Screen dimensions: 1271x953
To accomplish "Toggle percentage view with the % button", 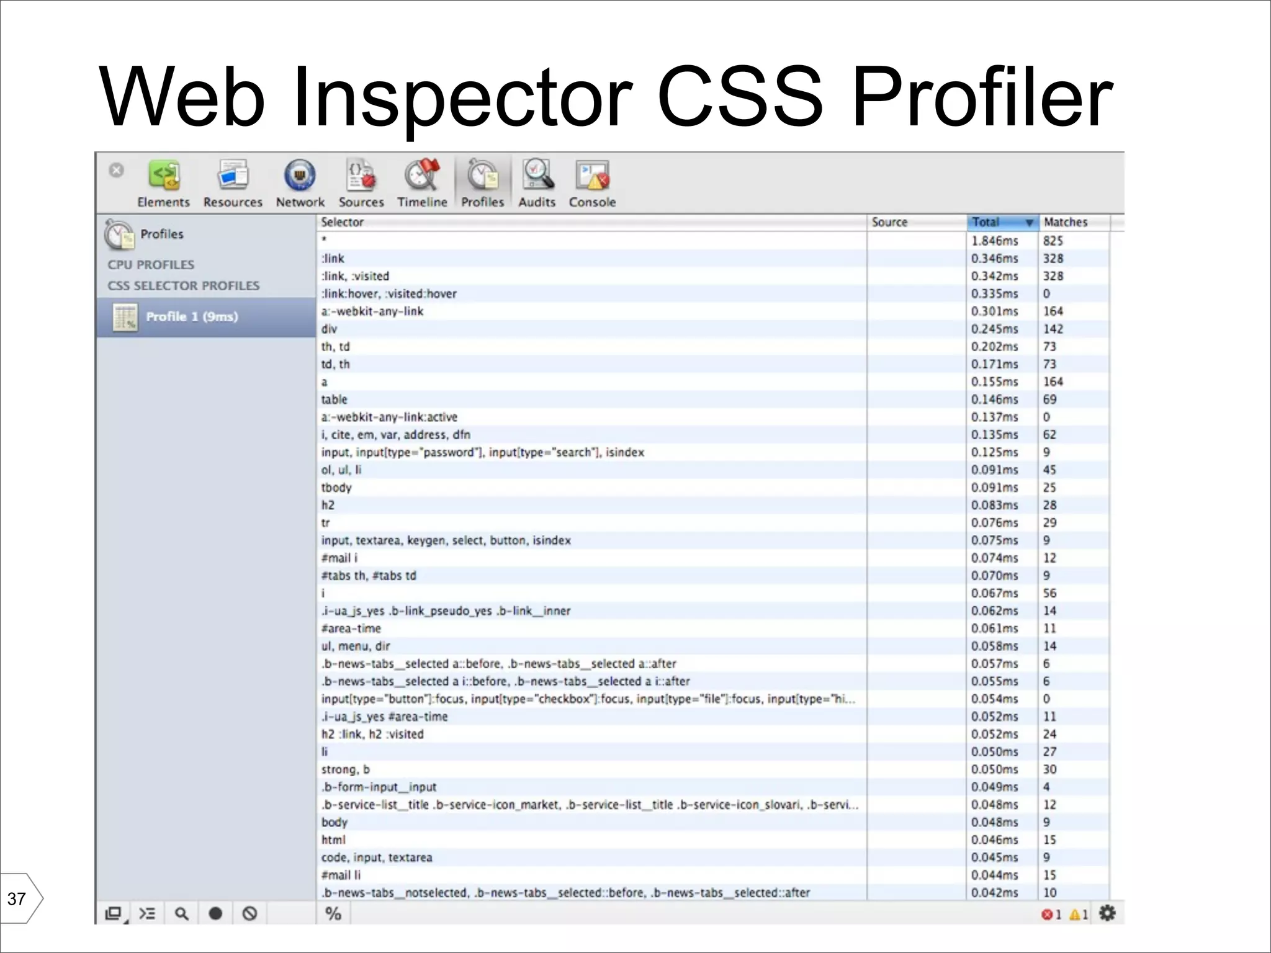I will [333, 914].
